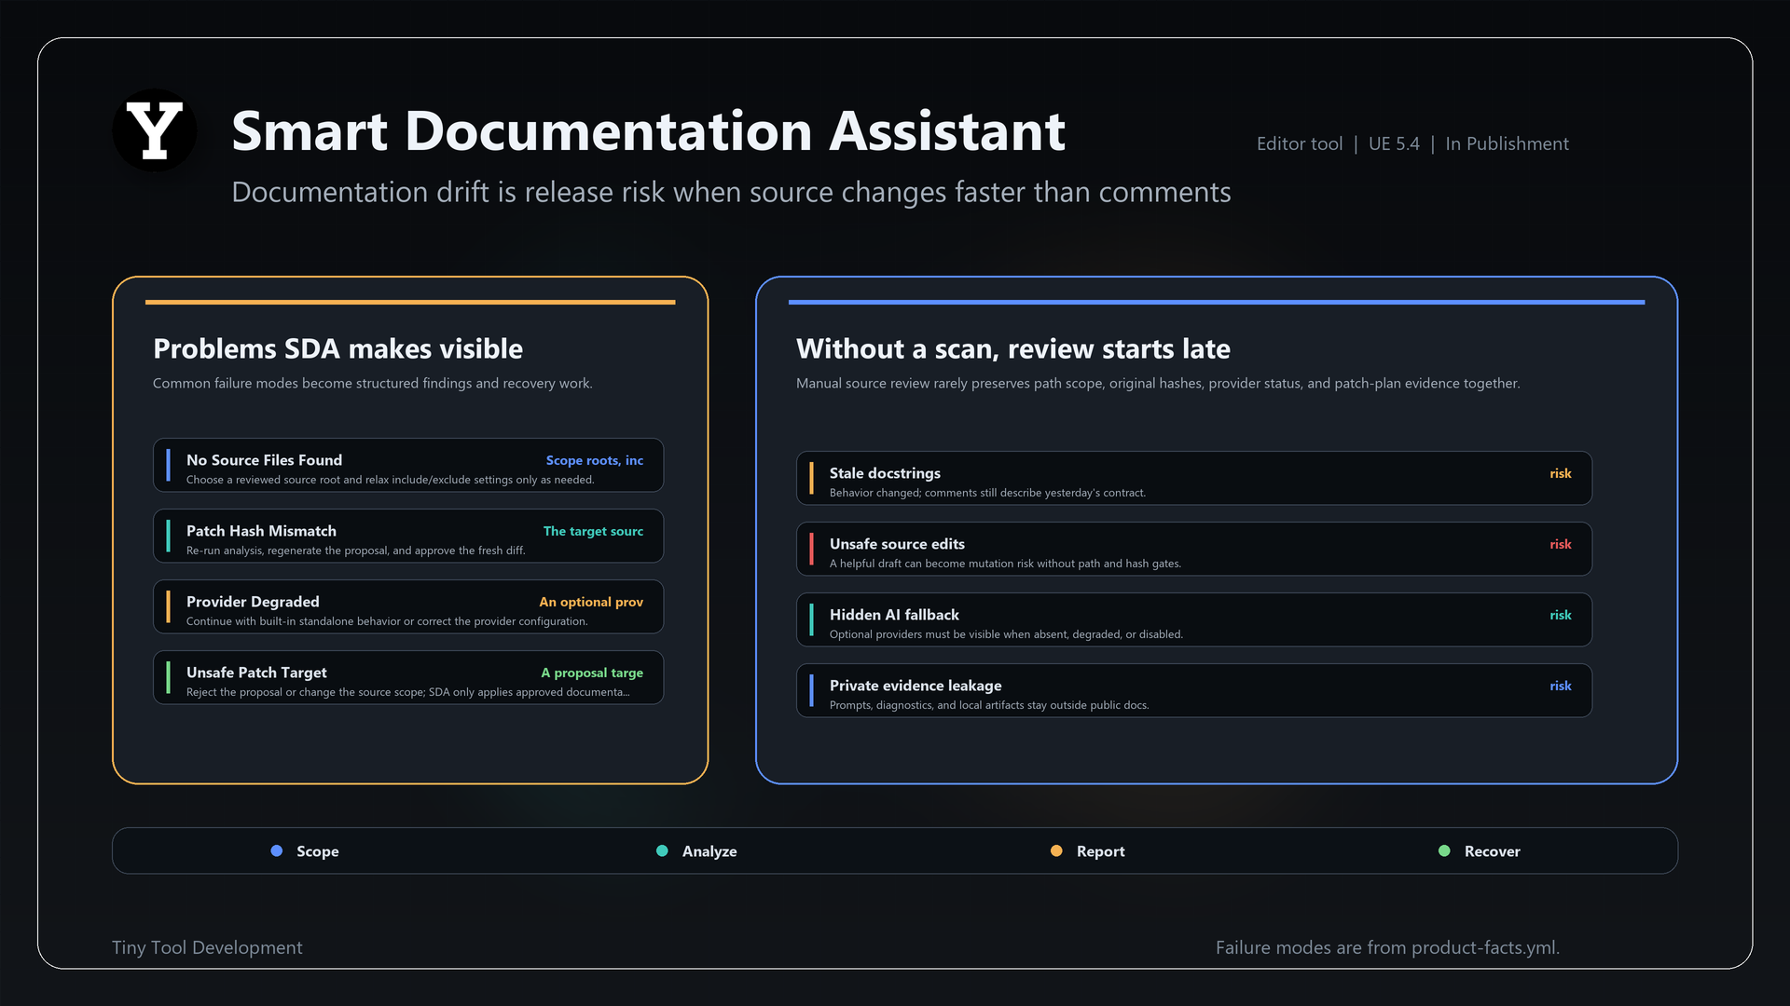Image resolution: width=1790 pixels, height=1006 pixels.
Task: Click risk tag on Hidden AI fallback
Action: click(x=1561, y=615)
